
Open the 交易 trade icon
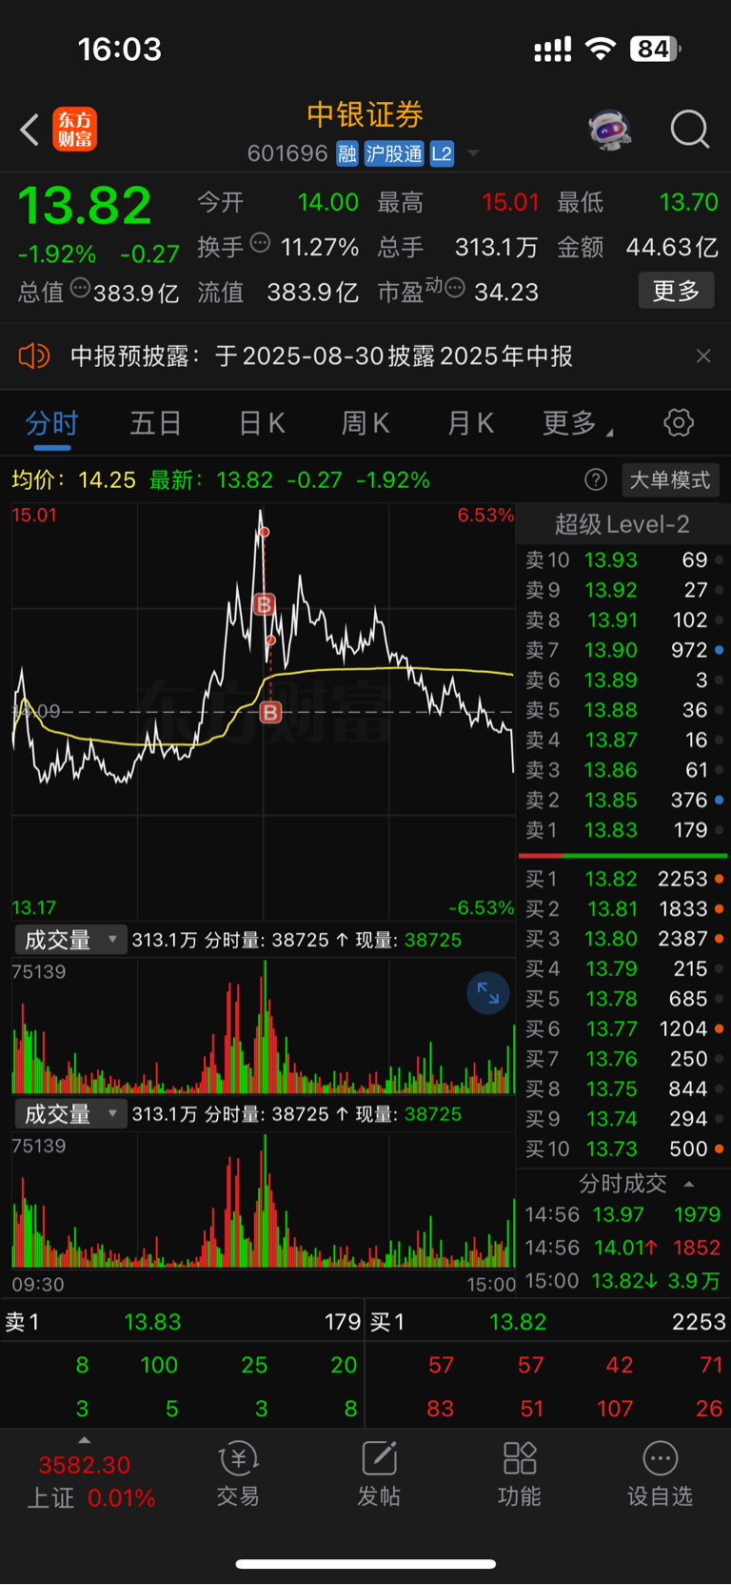[238, 1473]
